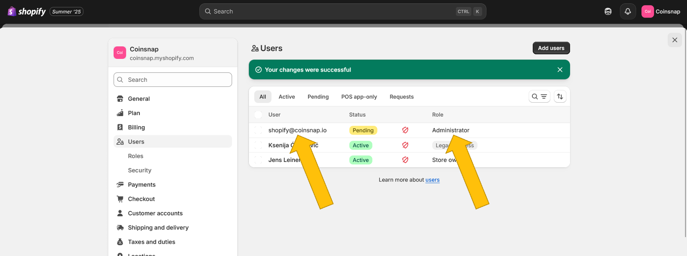Switch to the Requests tab
The width and height of the screenshot is (687, 256).
(402, 97)
